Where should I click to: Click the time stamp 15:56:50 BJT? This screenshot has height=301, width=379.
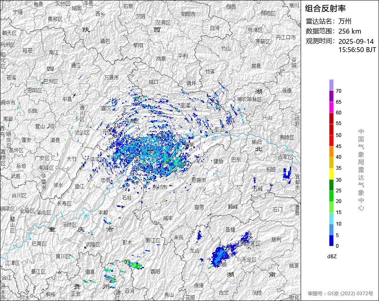point(357,50)
